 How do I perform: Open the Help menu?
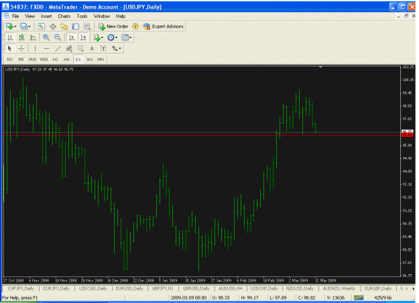coord(121,16)
